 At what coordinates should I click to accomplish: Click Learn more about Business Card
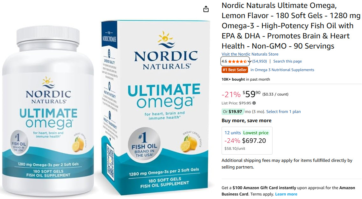(x=286, y=194)
